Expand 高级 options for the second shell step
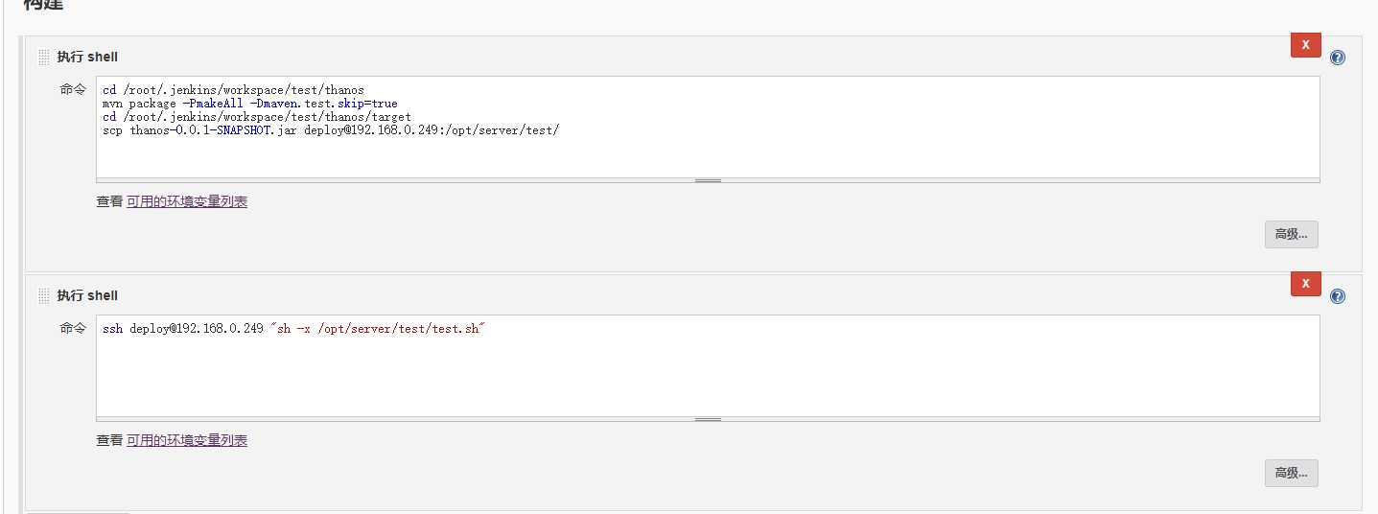This screenshot has height=514, width=1378. [x=1291, y=473]
